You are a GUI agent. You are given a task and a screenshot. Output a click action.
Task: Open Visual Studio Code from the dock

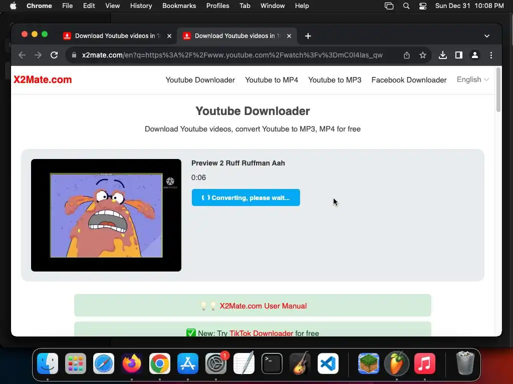pyautogui.click(x=328, y=363)
